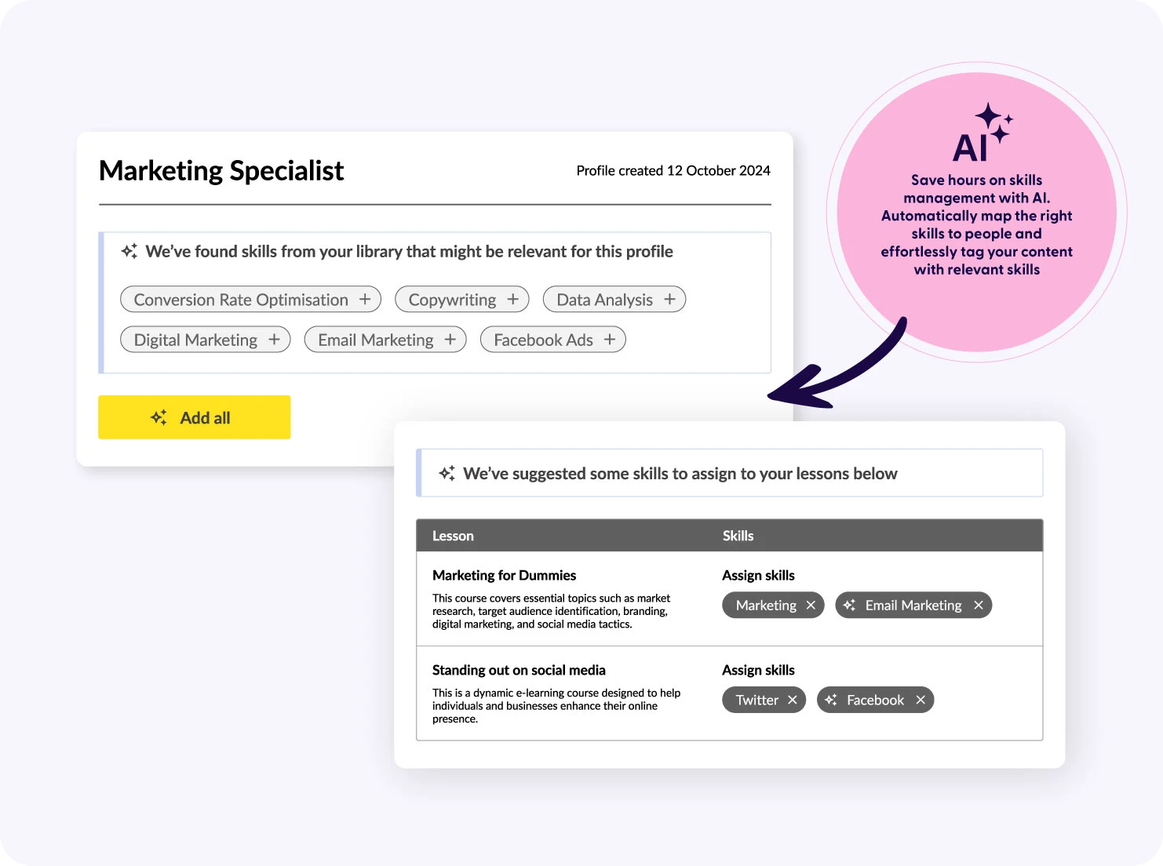
Task: Click the Marketing Specialist profile title
Action: point(221,171)
